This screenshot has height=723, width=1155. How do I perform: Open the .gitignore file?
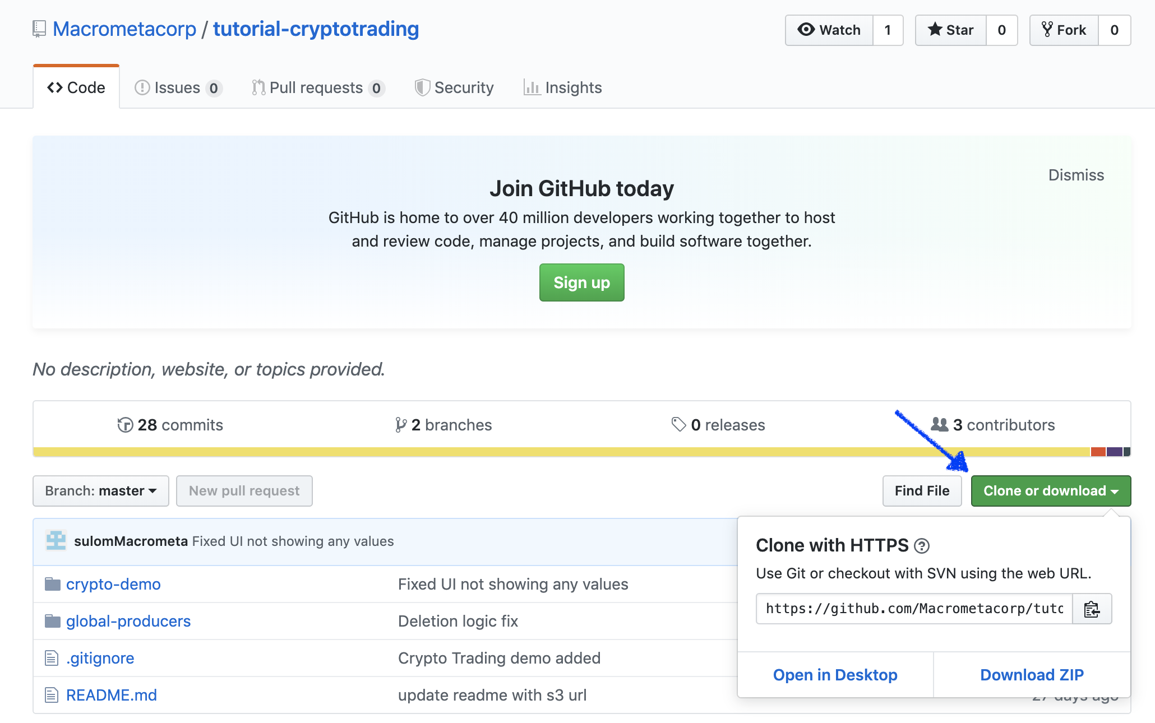tap(100, 658)
